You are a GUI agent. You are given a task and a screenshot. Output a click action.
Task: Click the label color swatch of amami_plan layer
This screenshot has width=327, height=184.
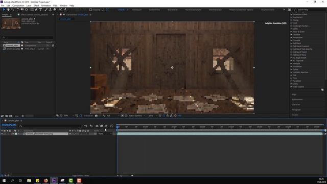(16, 134)
